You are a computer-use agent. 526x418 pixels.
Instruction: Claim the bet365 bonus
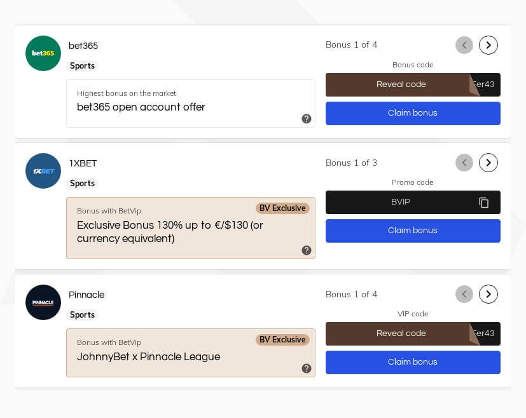click(x=413, y=113)
